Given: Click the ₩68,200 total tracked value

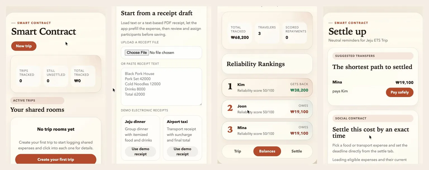Looking at the screenshot, I should (240, 37).
